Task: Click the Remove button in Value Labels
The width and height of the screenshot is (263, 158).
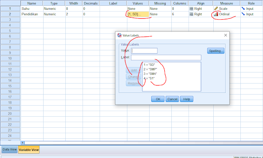Action: (134, 84)
